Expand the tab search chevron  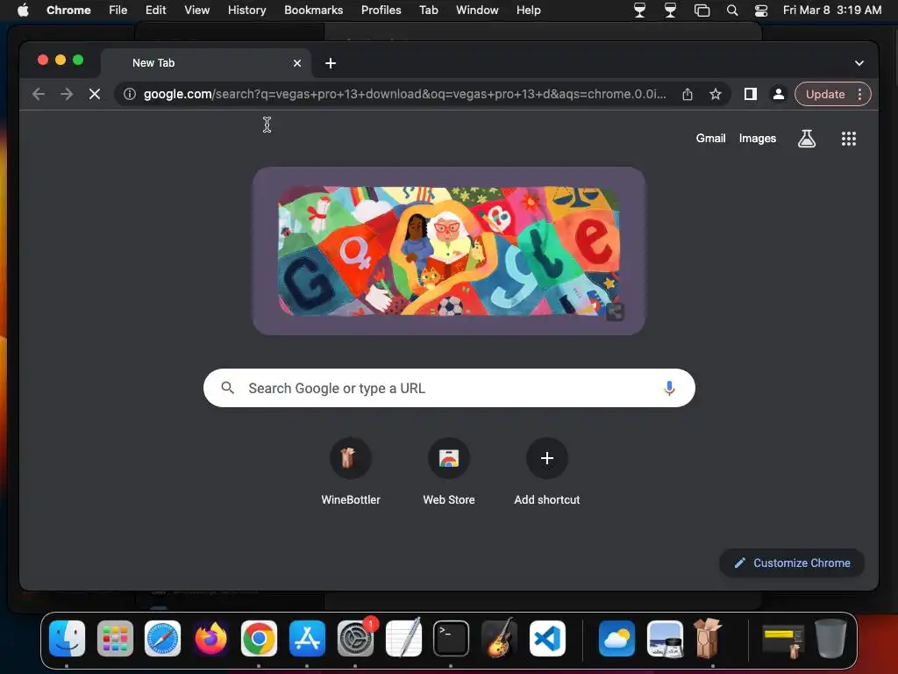point(859,63)
